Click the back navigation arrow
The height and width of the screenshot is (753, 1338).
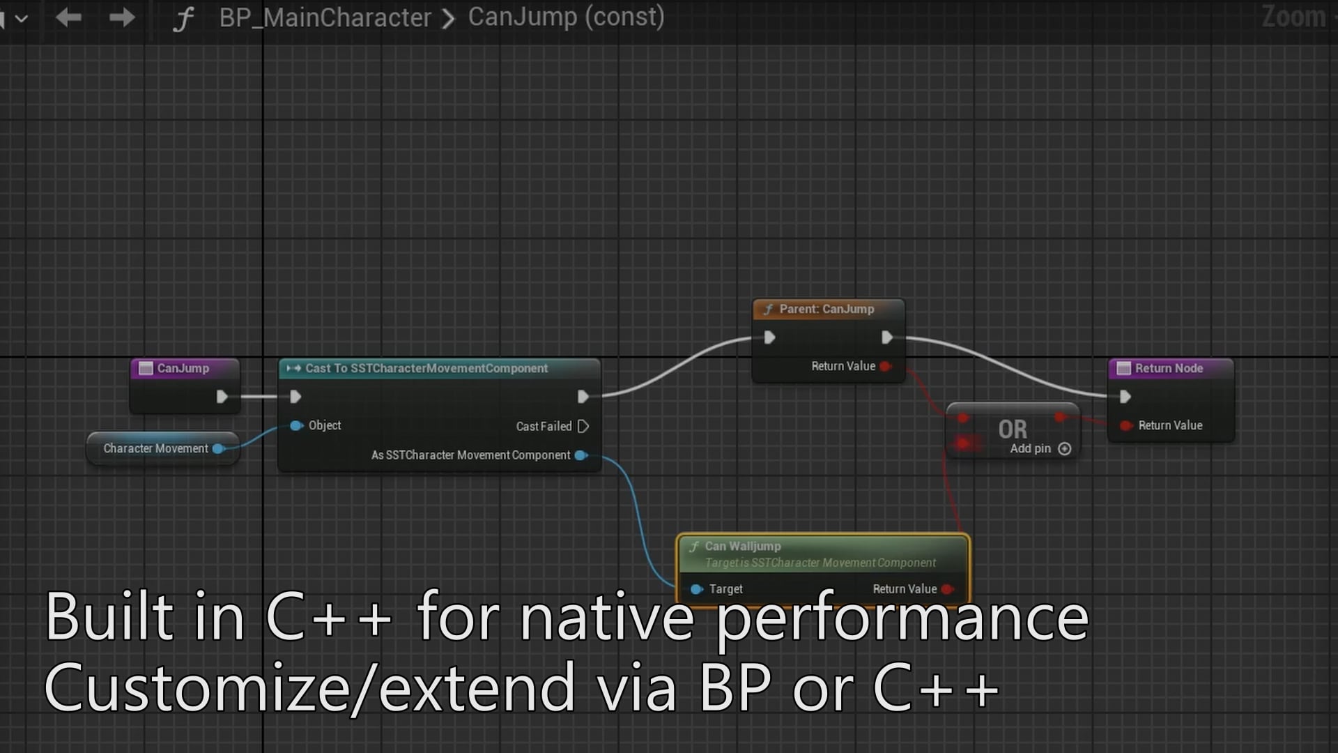[68, 17]
